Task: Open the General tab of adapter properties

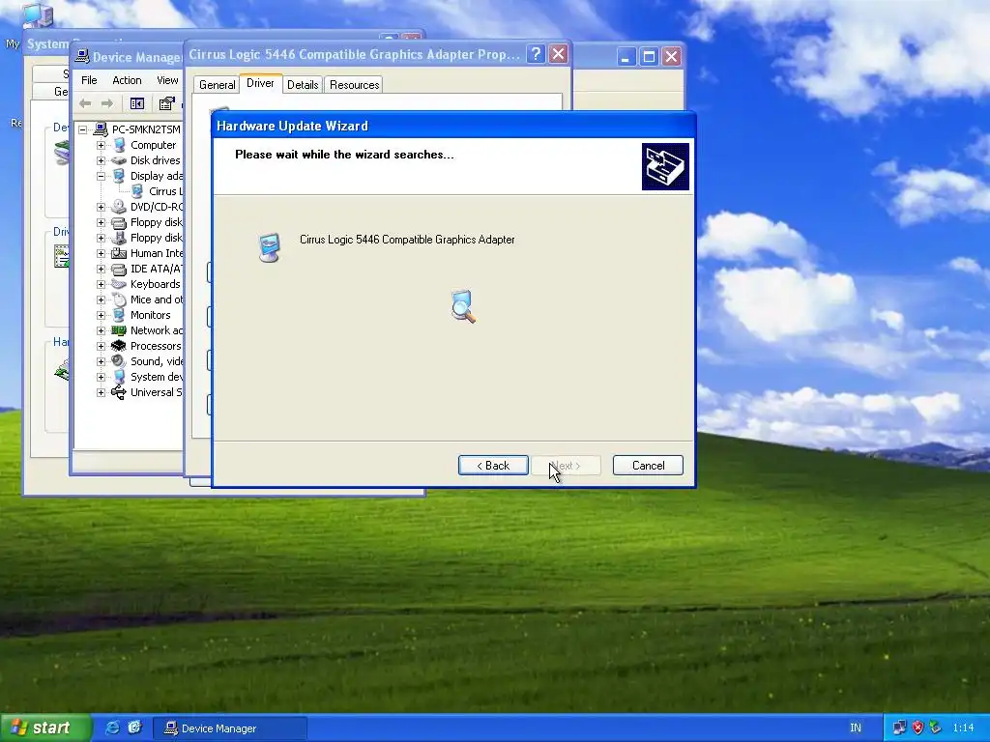Action: [x=218, y=85]
